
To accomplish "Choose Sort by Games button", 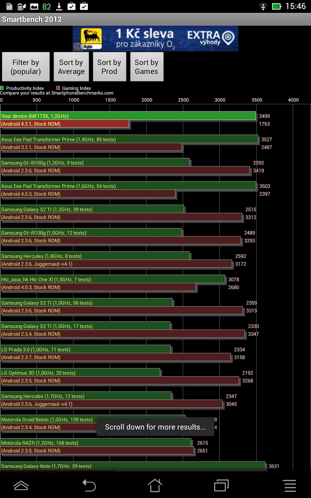I will 147,67.
